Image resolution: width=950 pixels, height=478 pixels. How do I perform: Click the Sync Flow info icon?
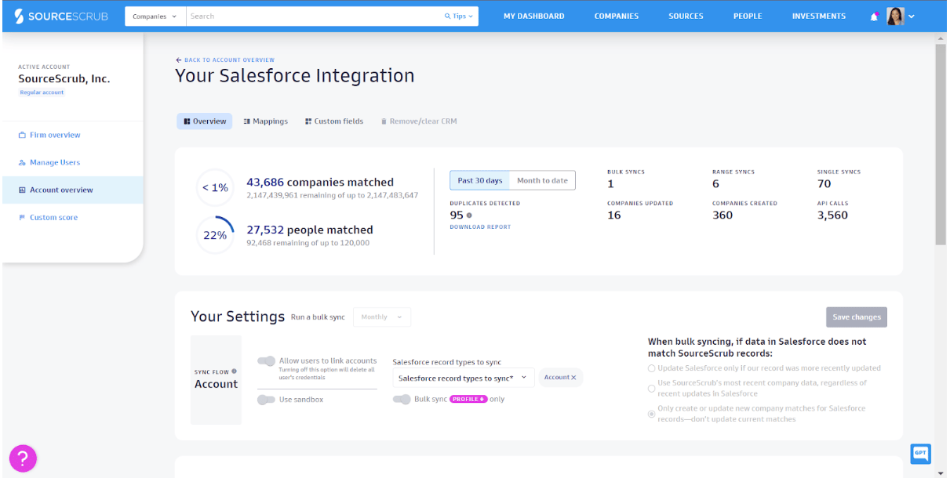click(234, 371)
